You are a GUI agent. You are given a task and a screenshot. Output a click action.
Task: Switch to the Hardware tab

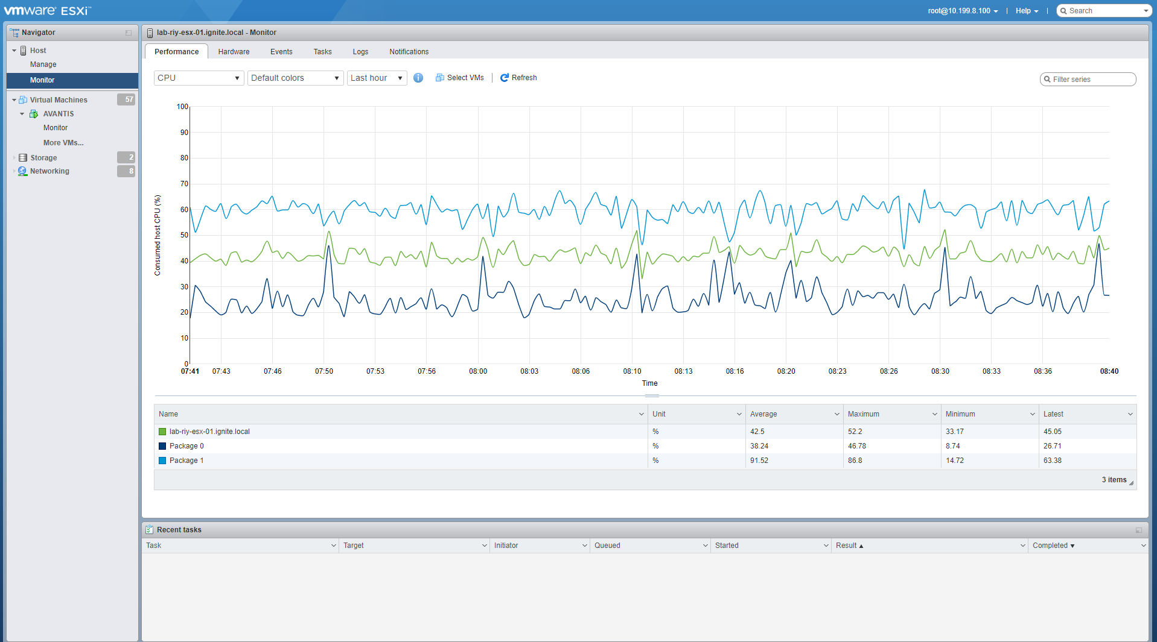click(x=234, y=51)
